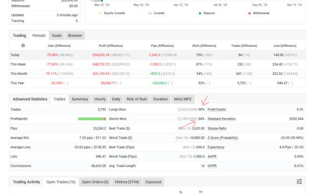Click the GHPR term link
This screenshot has height=194, width=326.
pos(212,166)
